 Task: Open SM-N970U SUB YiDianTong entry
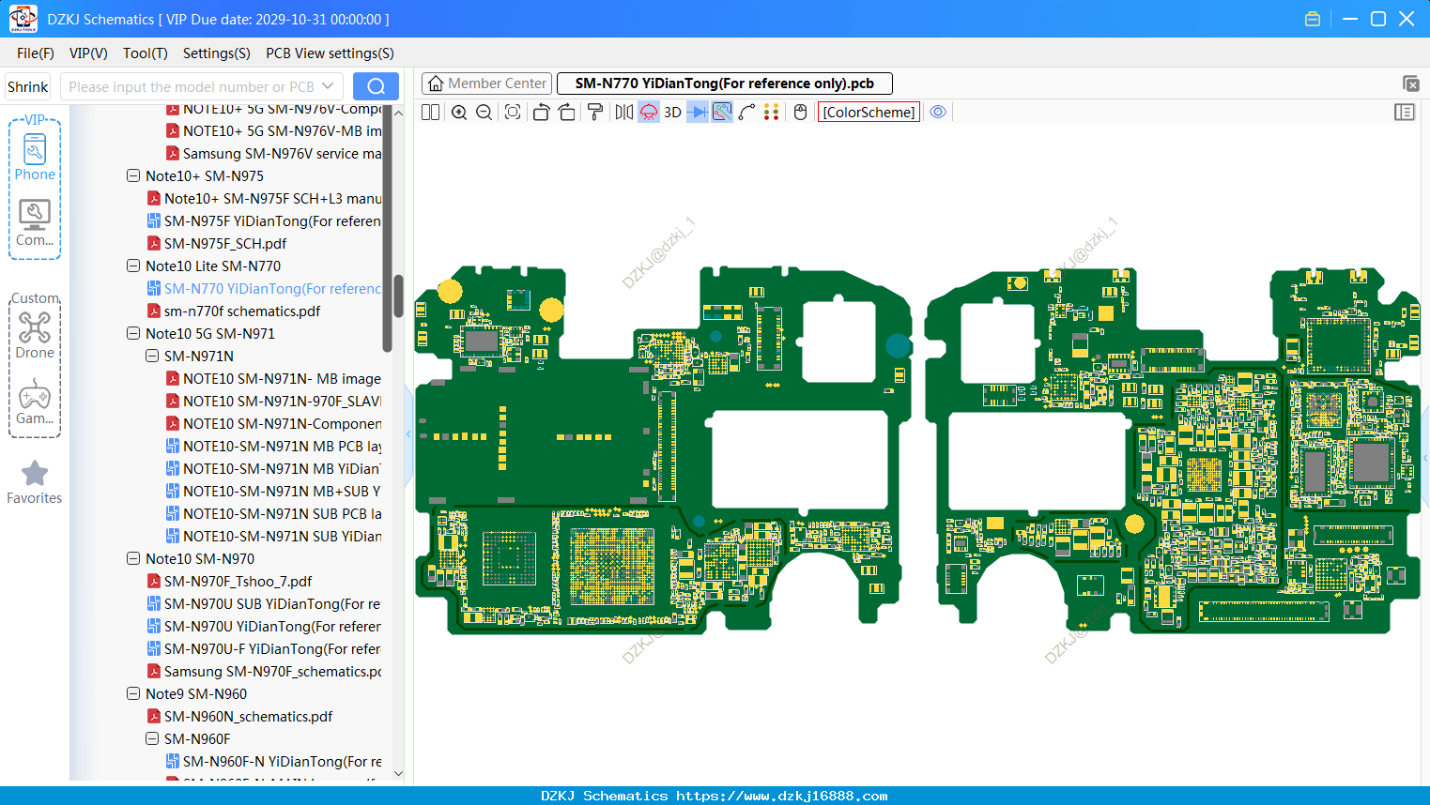coord(272,603)
